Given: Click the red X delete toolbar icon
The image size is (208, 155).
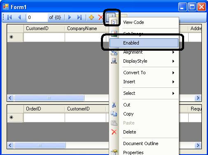Looking at the screenshot, I should point(100,17).
